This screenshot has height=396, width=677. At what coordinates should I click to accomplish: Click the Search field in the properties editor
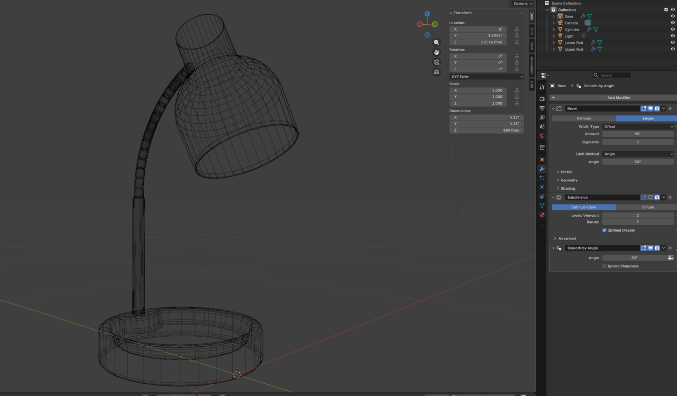pyautogui.click(x=611, y=75)
